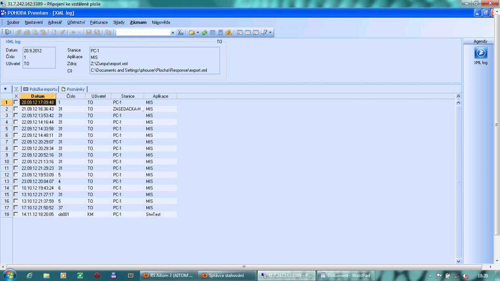
Task: Expand the toolbar search combo box dropdown
Action: tap(173, 32)
